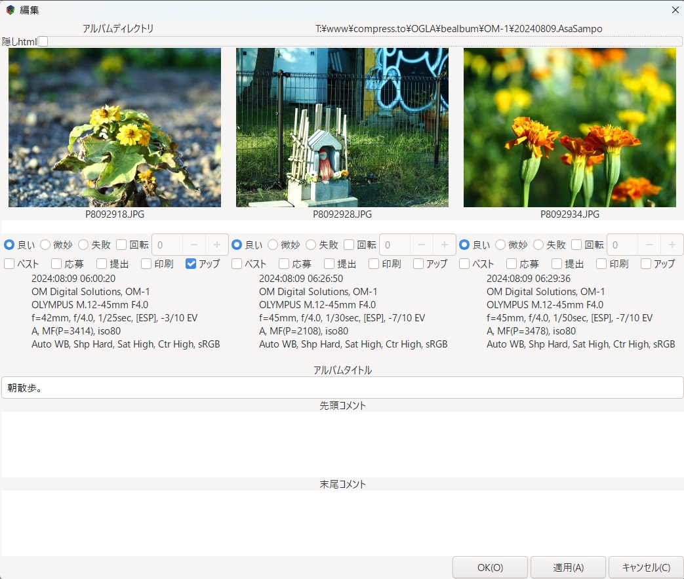
Task: Check 印刷 for the third photo
Action: click(601, 264)
